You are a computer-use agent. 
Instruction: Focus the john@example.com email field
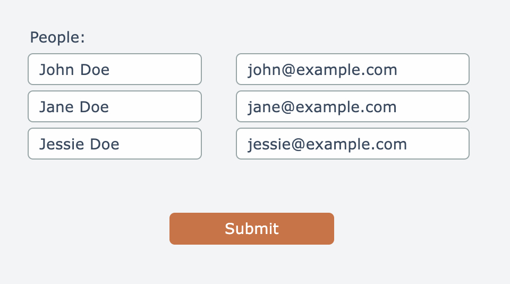point(352,69)
